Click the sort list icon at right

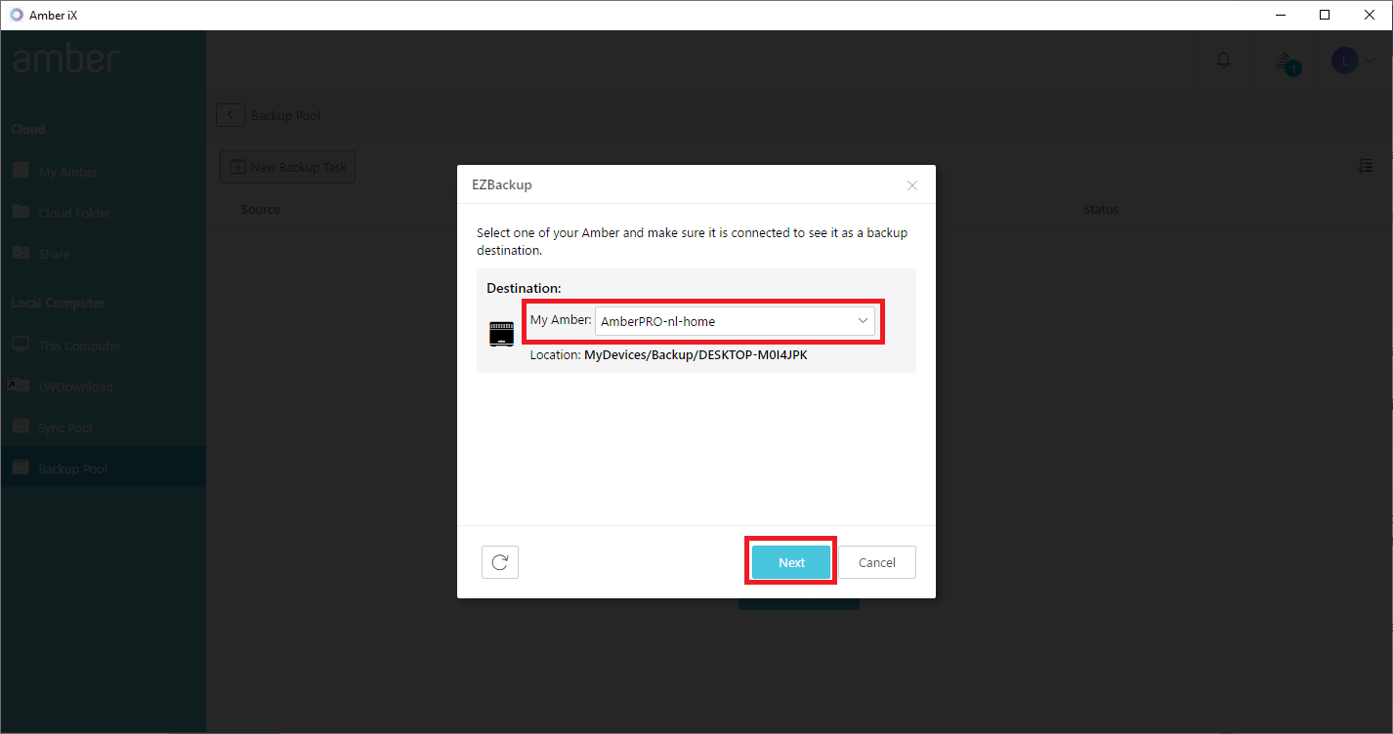[1365, 167]
